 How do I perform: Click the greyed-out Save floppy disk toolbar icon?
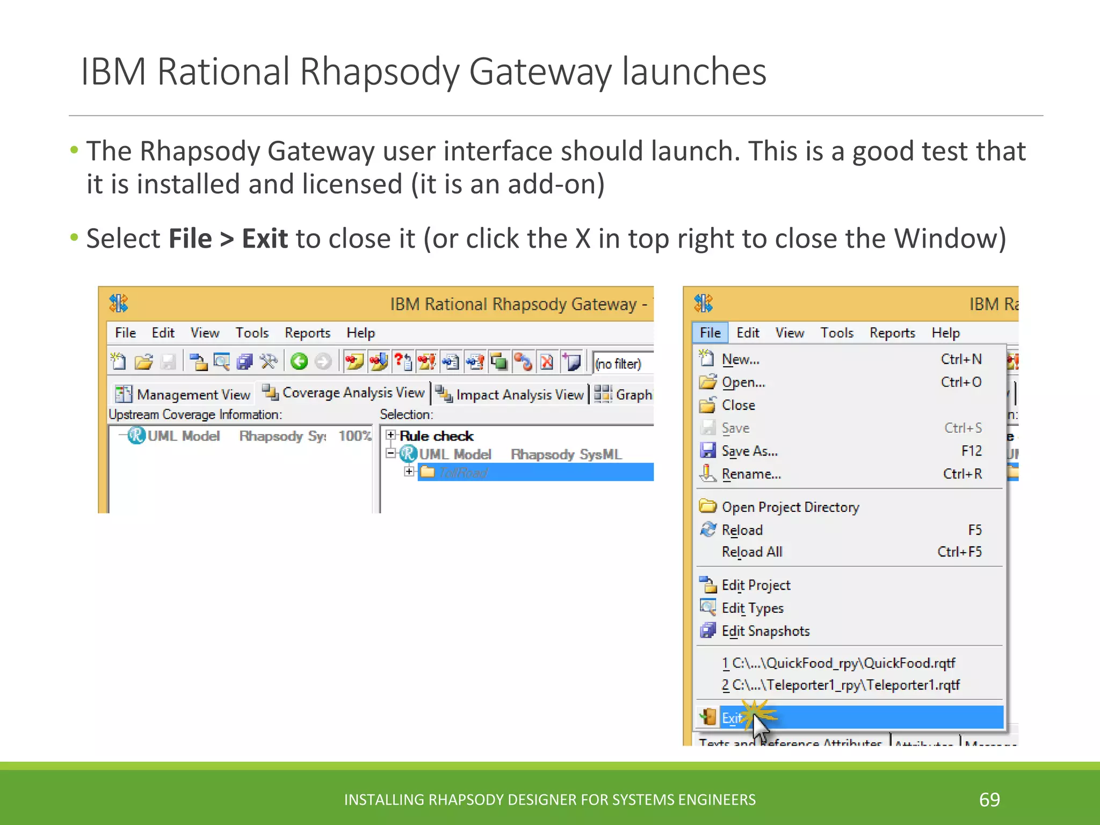(169, 362)
